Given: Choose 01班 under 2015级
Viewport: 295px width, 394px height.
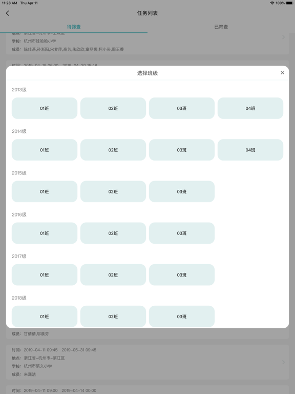Looking at the screenshot, I should 45,191.
